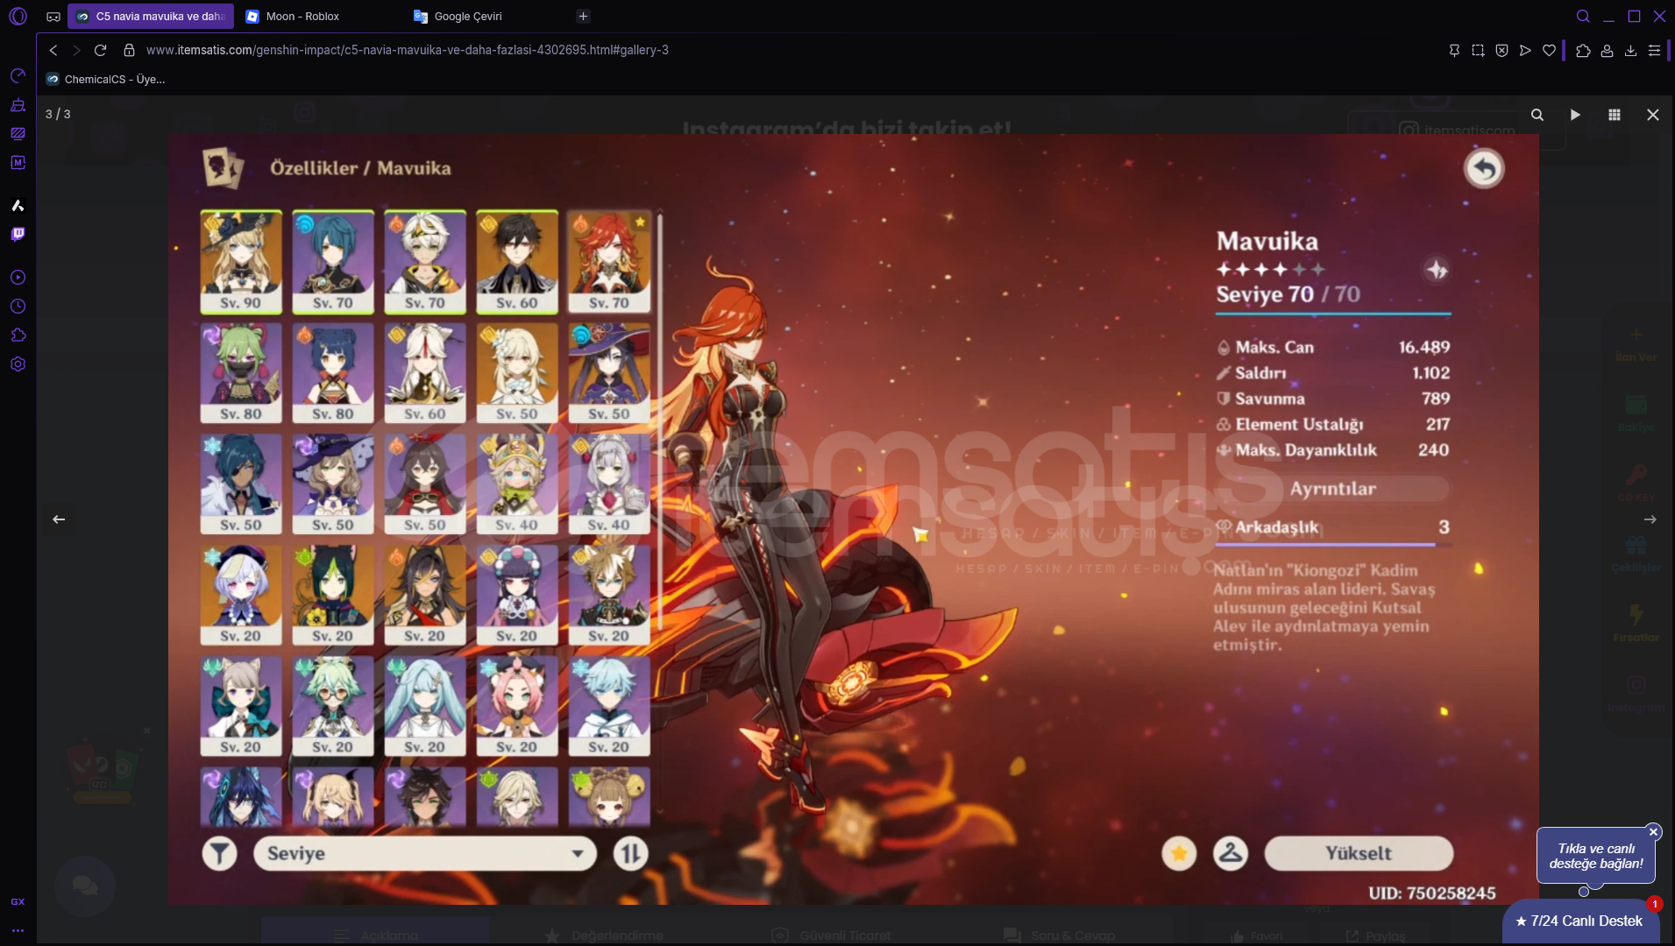Screen dimensions: 1675x946
Task: Open the Ayrıntılar details button
Action: pos(1332,489)
